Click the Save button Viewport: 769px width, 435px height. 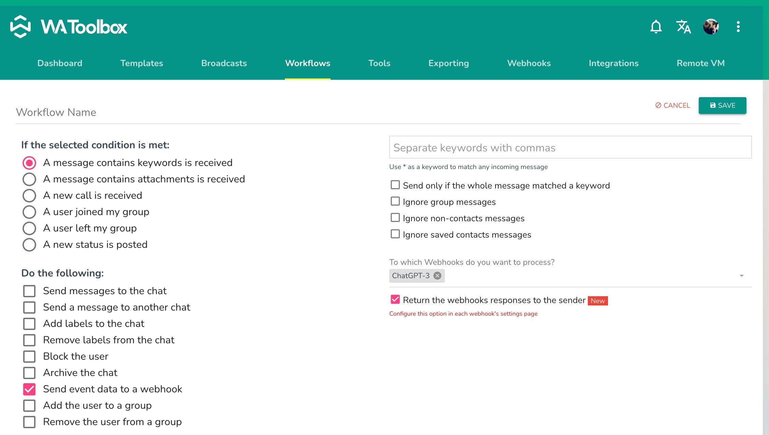coord(722,105)
